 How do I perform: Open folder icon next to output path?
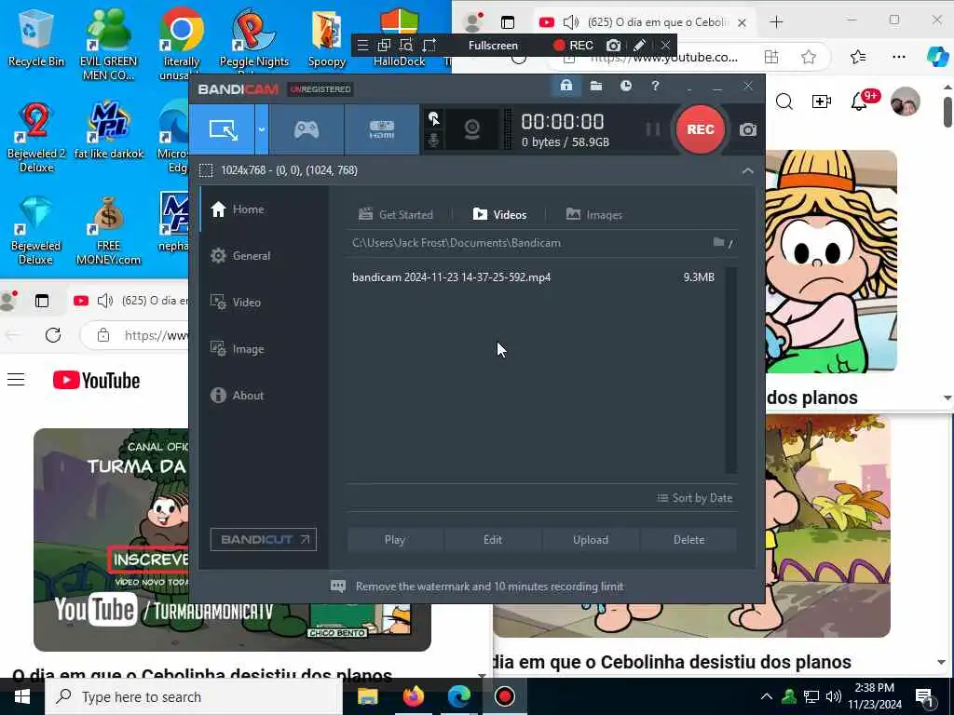click(718, 243)
